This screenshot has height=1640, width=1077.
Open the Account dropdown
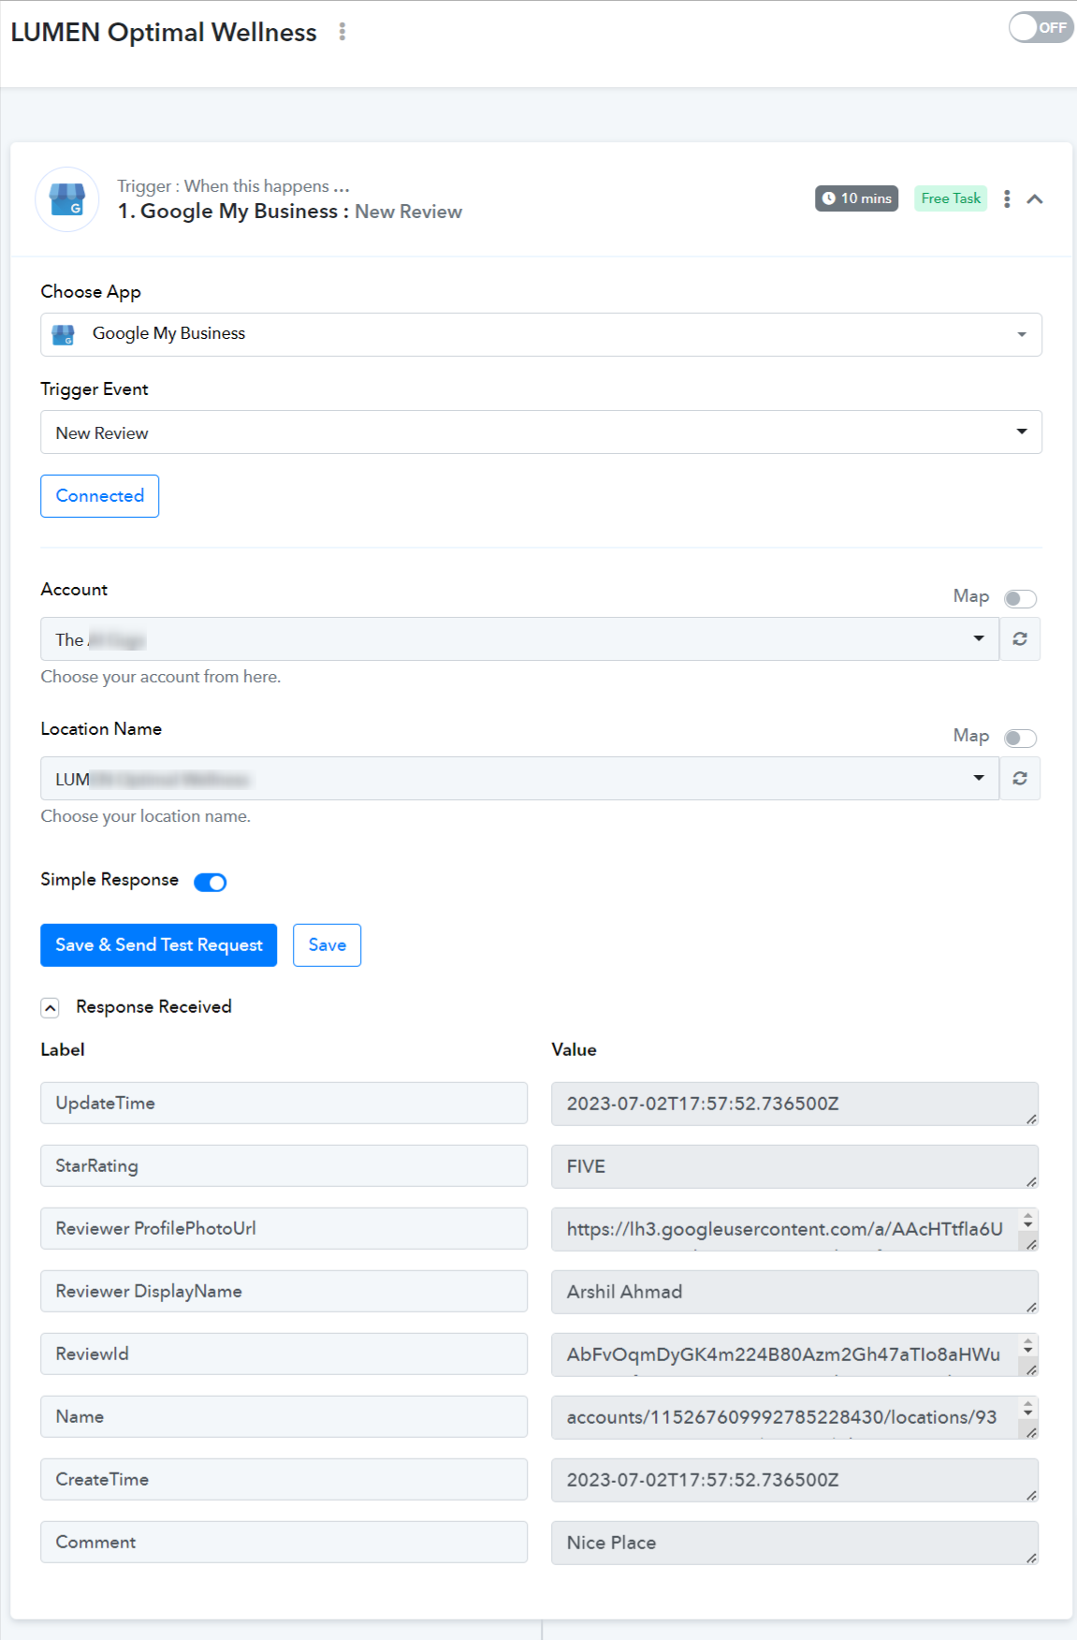(x=519, y=639)
